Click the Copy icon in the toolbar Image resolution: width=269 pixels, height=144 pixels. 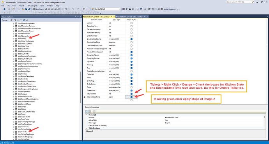pyautogui.click(x=66, y=9)
